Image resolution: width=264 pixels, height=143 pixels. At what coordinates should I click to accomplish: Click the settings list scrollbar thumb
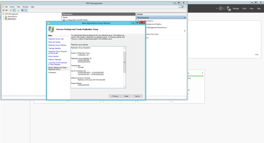pyautogui.click(x=125, y=62)
